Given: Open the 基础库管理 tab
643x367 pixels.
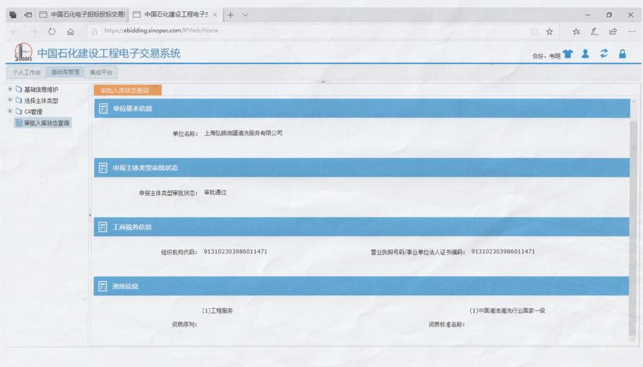Looking at the screenshot, I should click(x=65, y=72).
